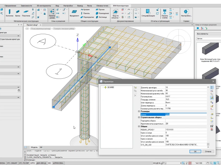This screenshot has height=165, width=221.
Task: Select the Помещение room tool
Action: pos(102,13)
